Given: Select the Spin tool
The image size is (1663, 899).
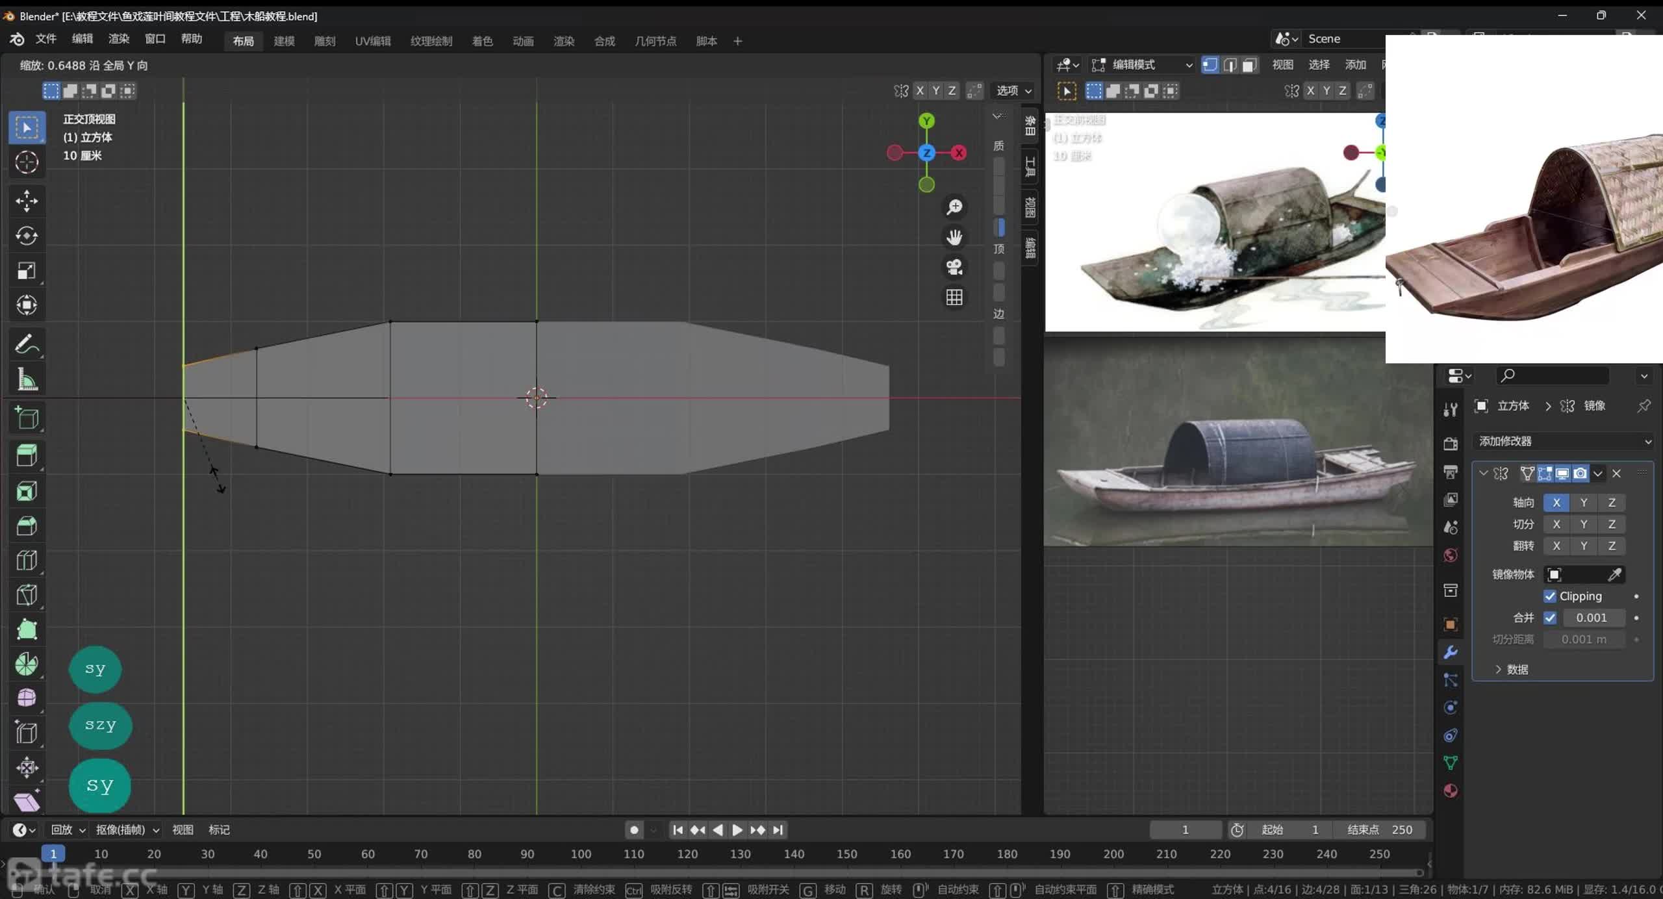Looking at the screenshot, I should coord(27,664).
